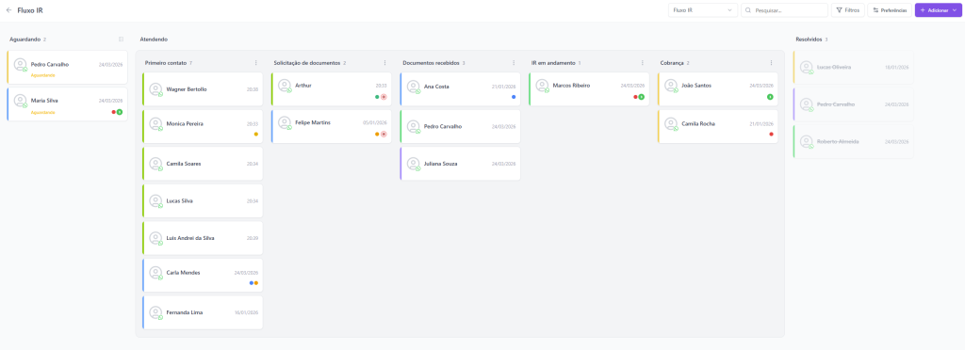Click Juliana Souza's avatar icon

pos(414,164)
